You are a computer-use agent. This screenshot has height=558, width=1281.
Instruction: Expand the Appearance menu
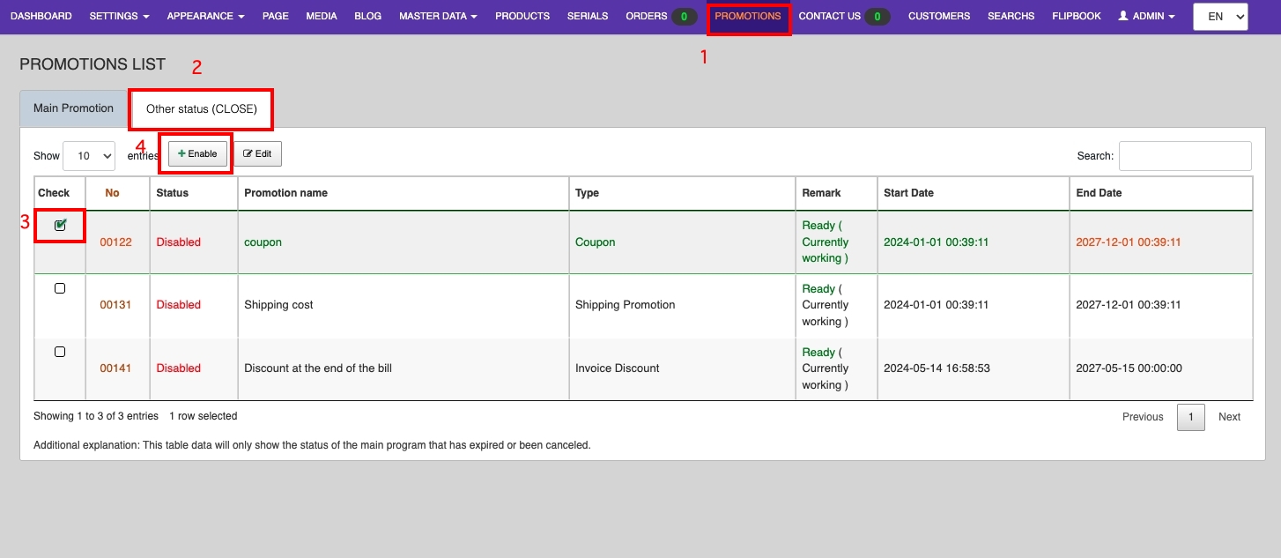click(x=205, y=16)
